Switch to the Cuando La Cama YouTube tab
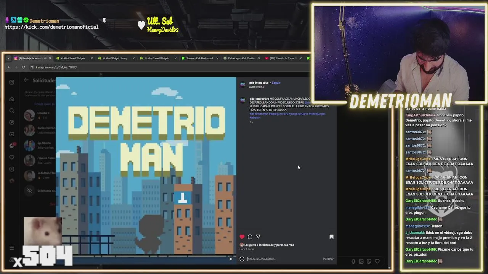Image resolution: width=488 pixels, height=274 pixels. pos(283,58)
